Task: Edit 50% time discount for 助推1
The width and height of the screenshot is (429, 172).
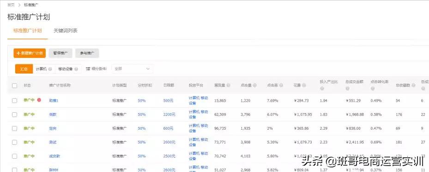Action: pos(142,101)
